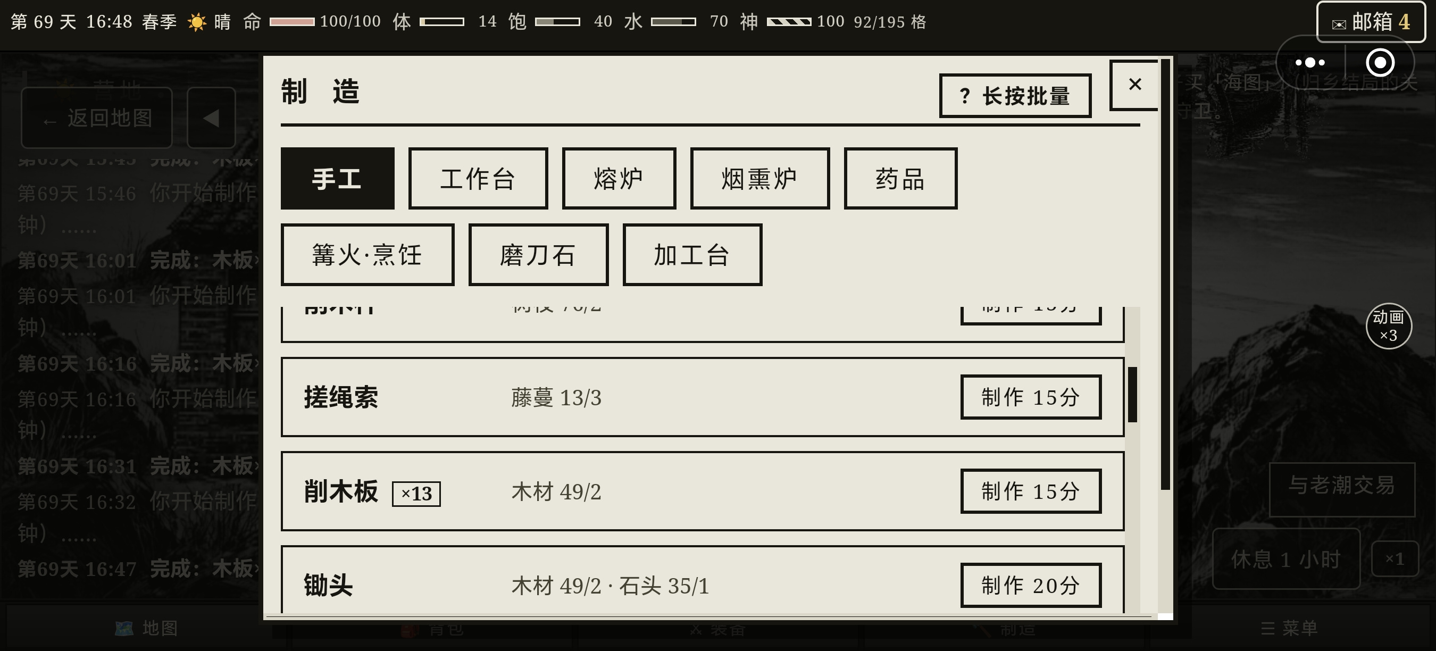This screenshot has width=1436, height=651.
Task: Click log entry 第69天 16:47 完成
Action: tap(139, 569)
